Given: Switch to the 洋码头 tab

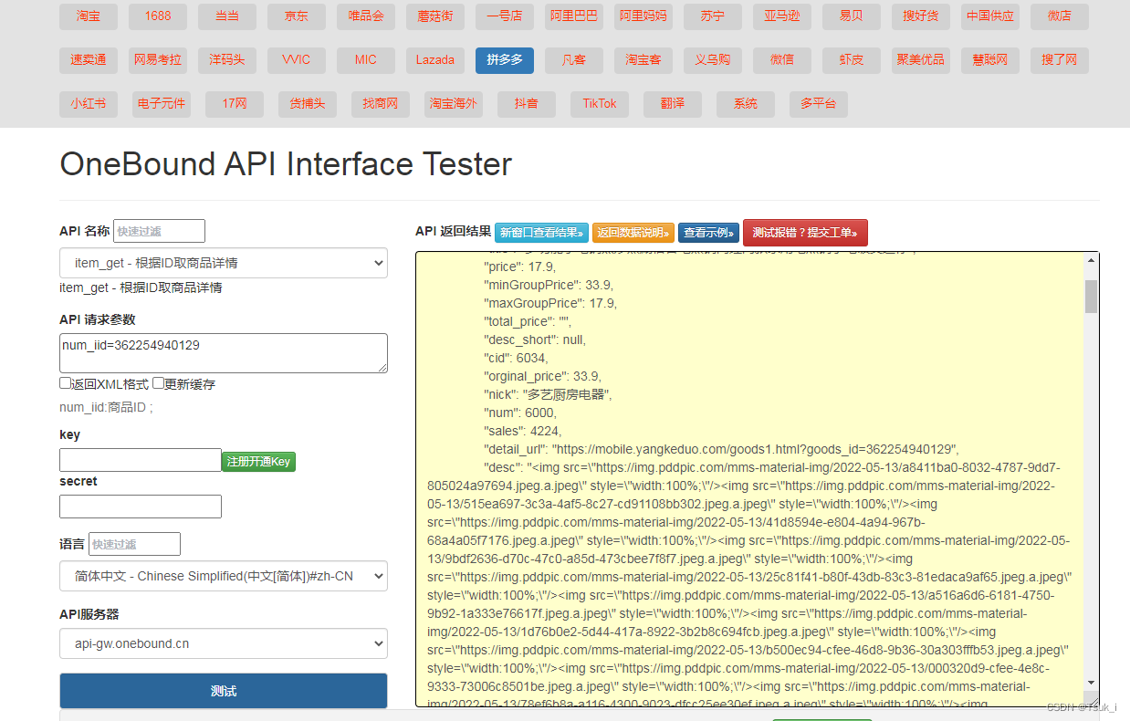Looking at the screenshot, I should tap(227, 60).
